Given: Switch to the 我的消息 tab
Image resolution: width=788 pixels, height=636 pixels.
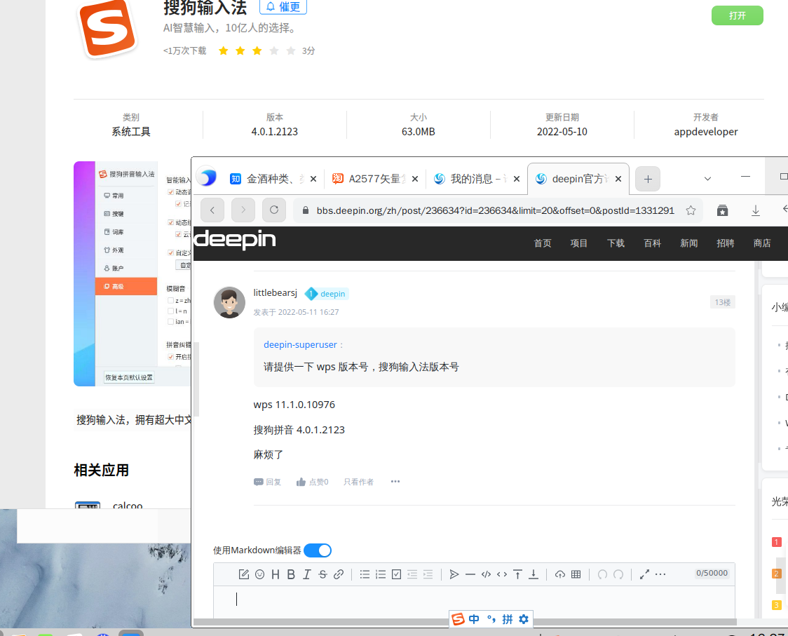Looking at the screenshot, I should pyautogui.click(x=471, y=179).
